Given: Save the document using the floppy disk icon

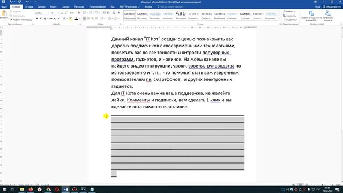Looking at the screenshot, I should (x=4, y=2).
